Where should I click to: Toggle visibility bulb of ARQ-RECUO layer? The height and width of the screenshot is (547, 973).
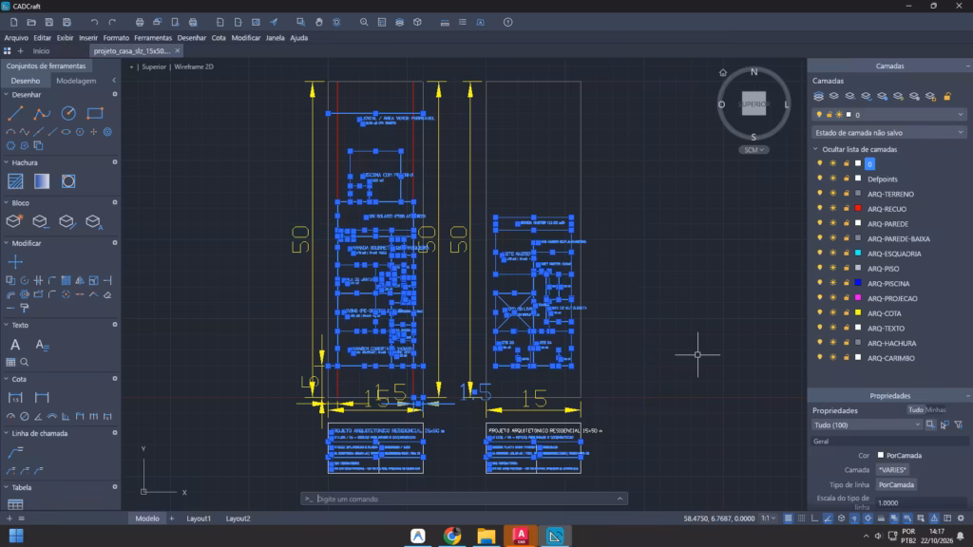[820, 208]
